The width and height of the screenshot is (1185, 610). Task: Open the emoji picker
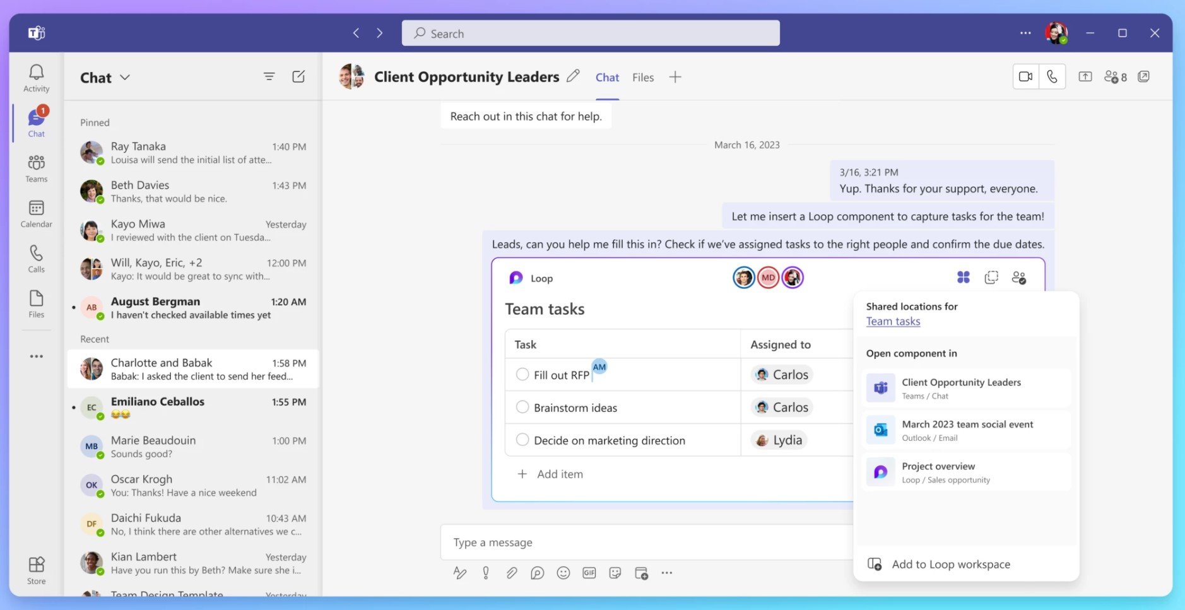pyautogui.click(x=563, y=573)
